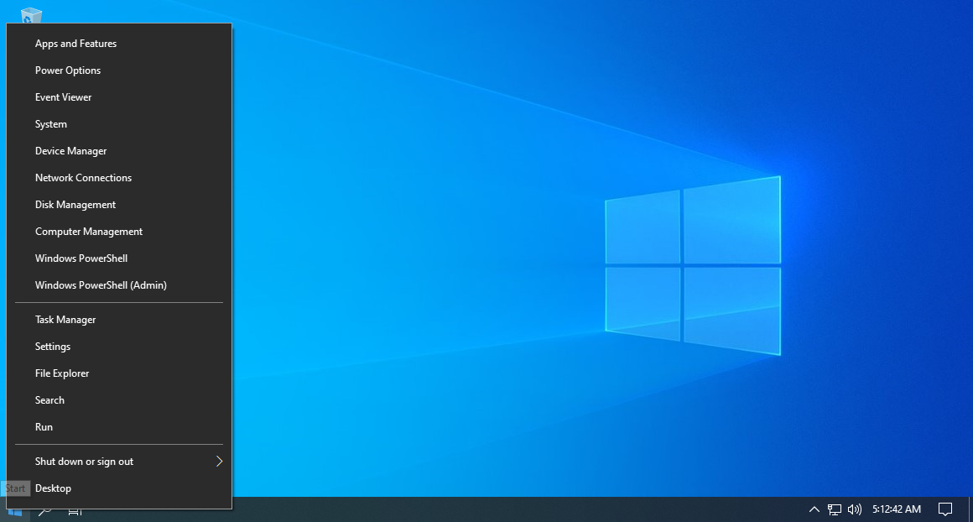Open Device Manager
Screen dimensions: 973x522
[119, 151]
